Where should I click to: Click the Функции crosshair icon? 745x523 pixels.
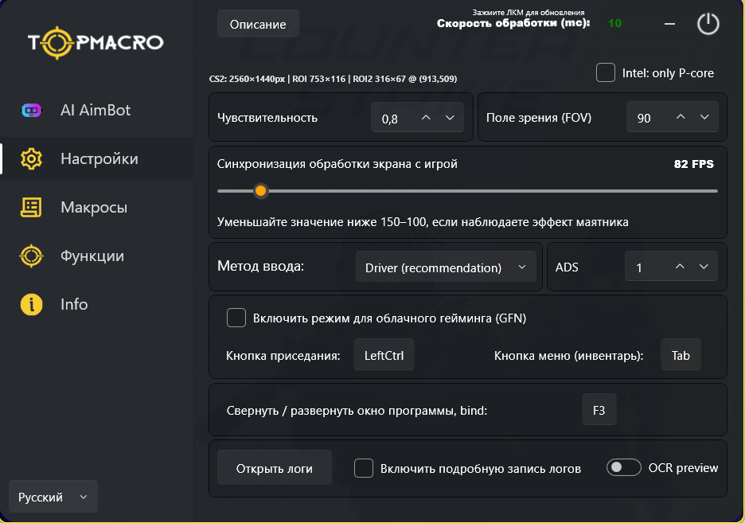tap(31, 256)
